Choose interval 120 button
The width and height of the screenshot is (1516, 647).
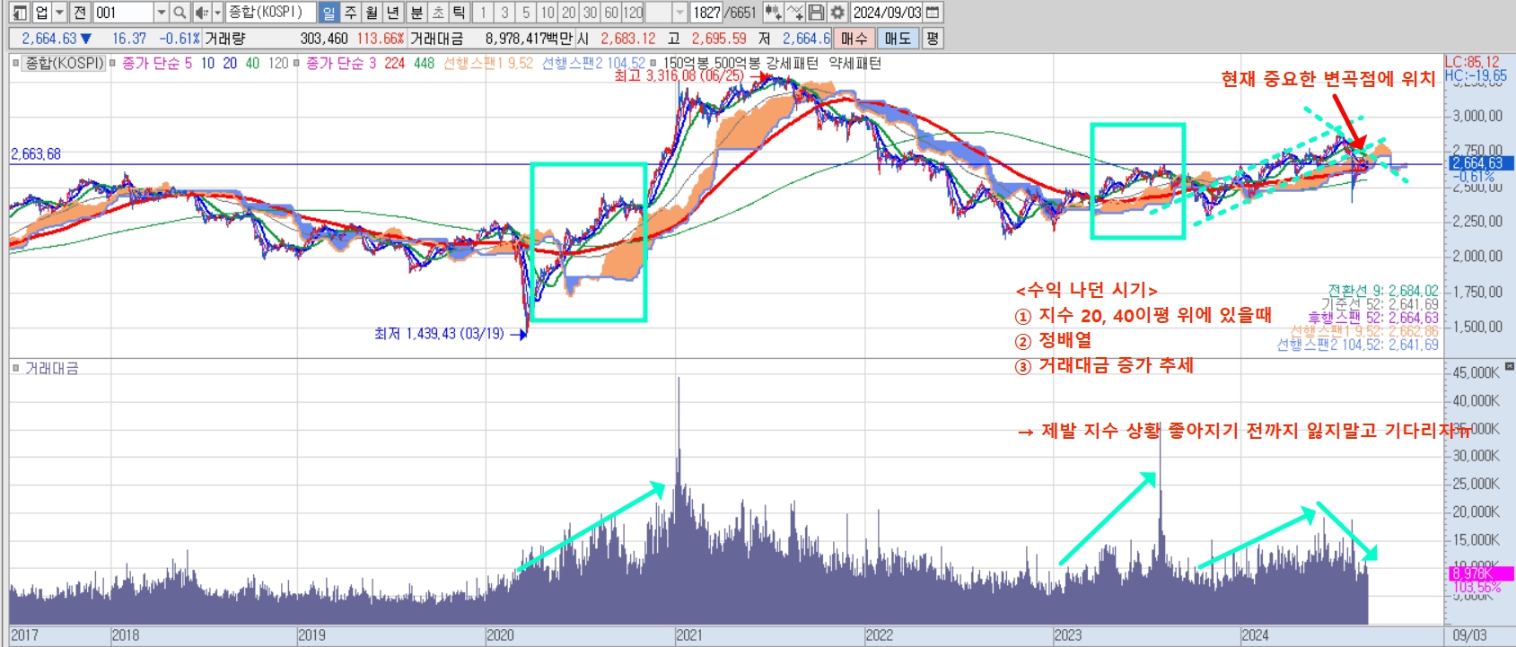coord(634,13)
